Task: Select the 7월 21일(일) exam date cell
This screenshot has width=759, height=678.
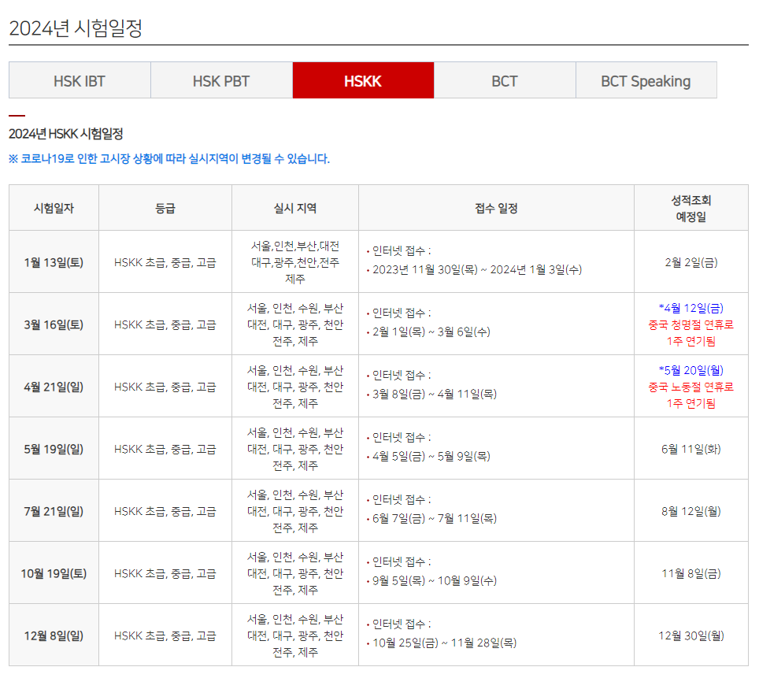Action: coord(54,511)
